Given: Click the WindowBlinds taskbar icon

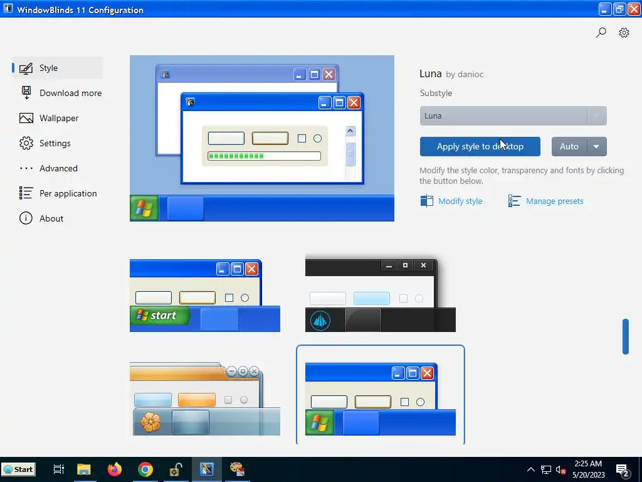Looking at the screenshot, I should pyautogui.click(x=206, y=469).
